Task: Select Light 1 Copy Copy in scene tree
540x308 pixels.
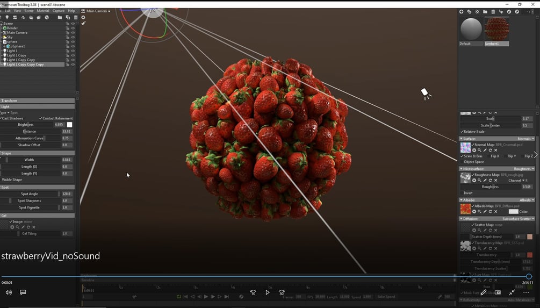Action: click(x=21, y=60)
